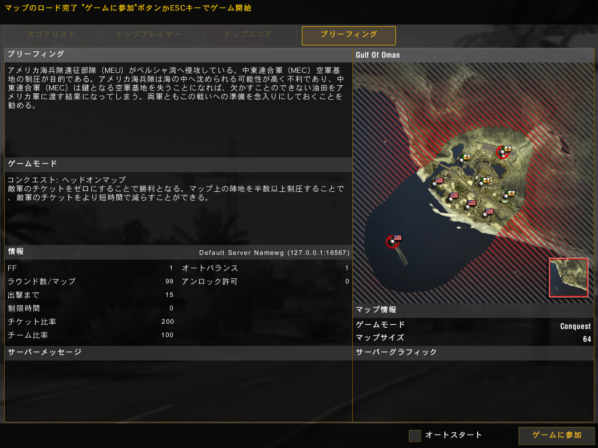Click the Default Server Namewg address text

point(274,253)
